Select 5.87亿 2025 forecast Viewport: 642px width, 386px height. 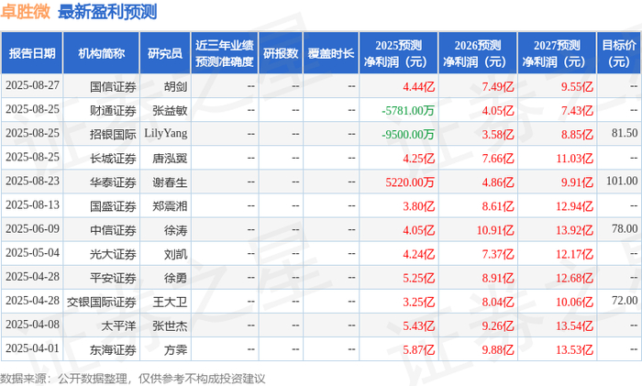[418, 350]
